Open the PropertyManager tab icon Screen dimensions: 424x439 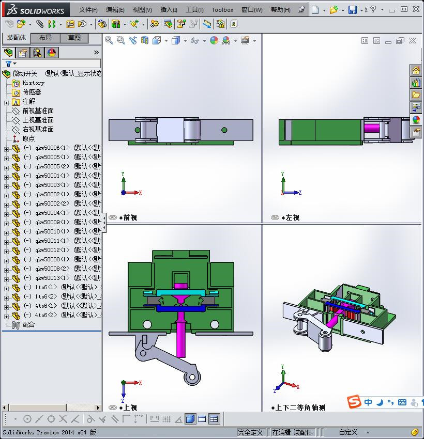[23, 53]
